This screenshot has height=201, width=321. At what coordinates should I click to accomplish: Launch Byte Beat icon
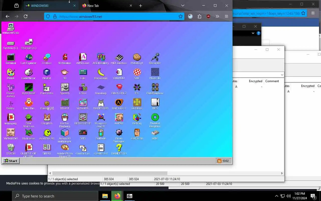click(x=29, y=89)
